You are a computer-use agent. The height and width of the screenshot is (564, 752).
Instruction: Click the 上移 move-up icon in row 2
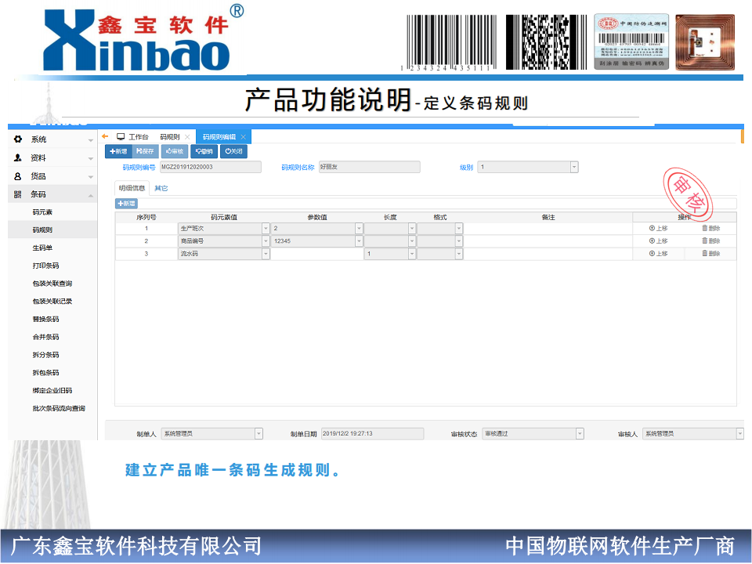pos(652,240)
